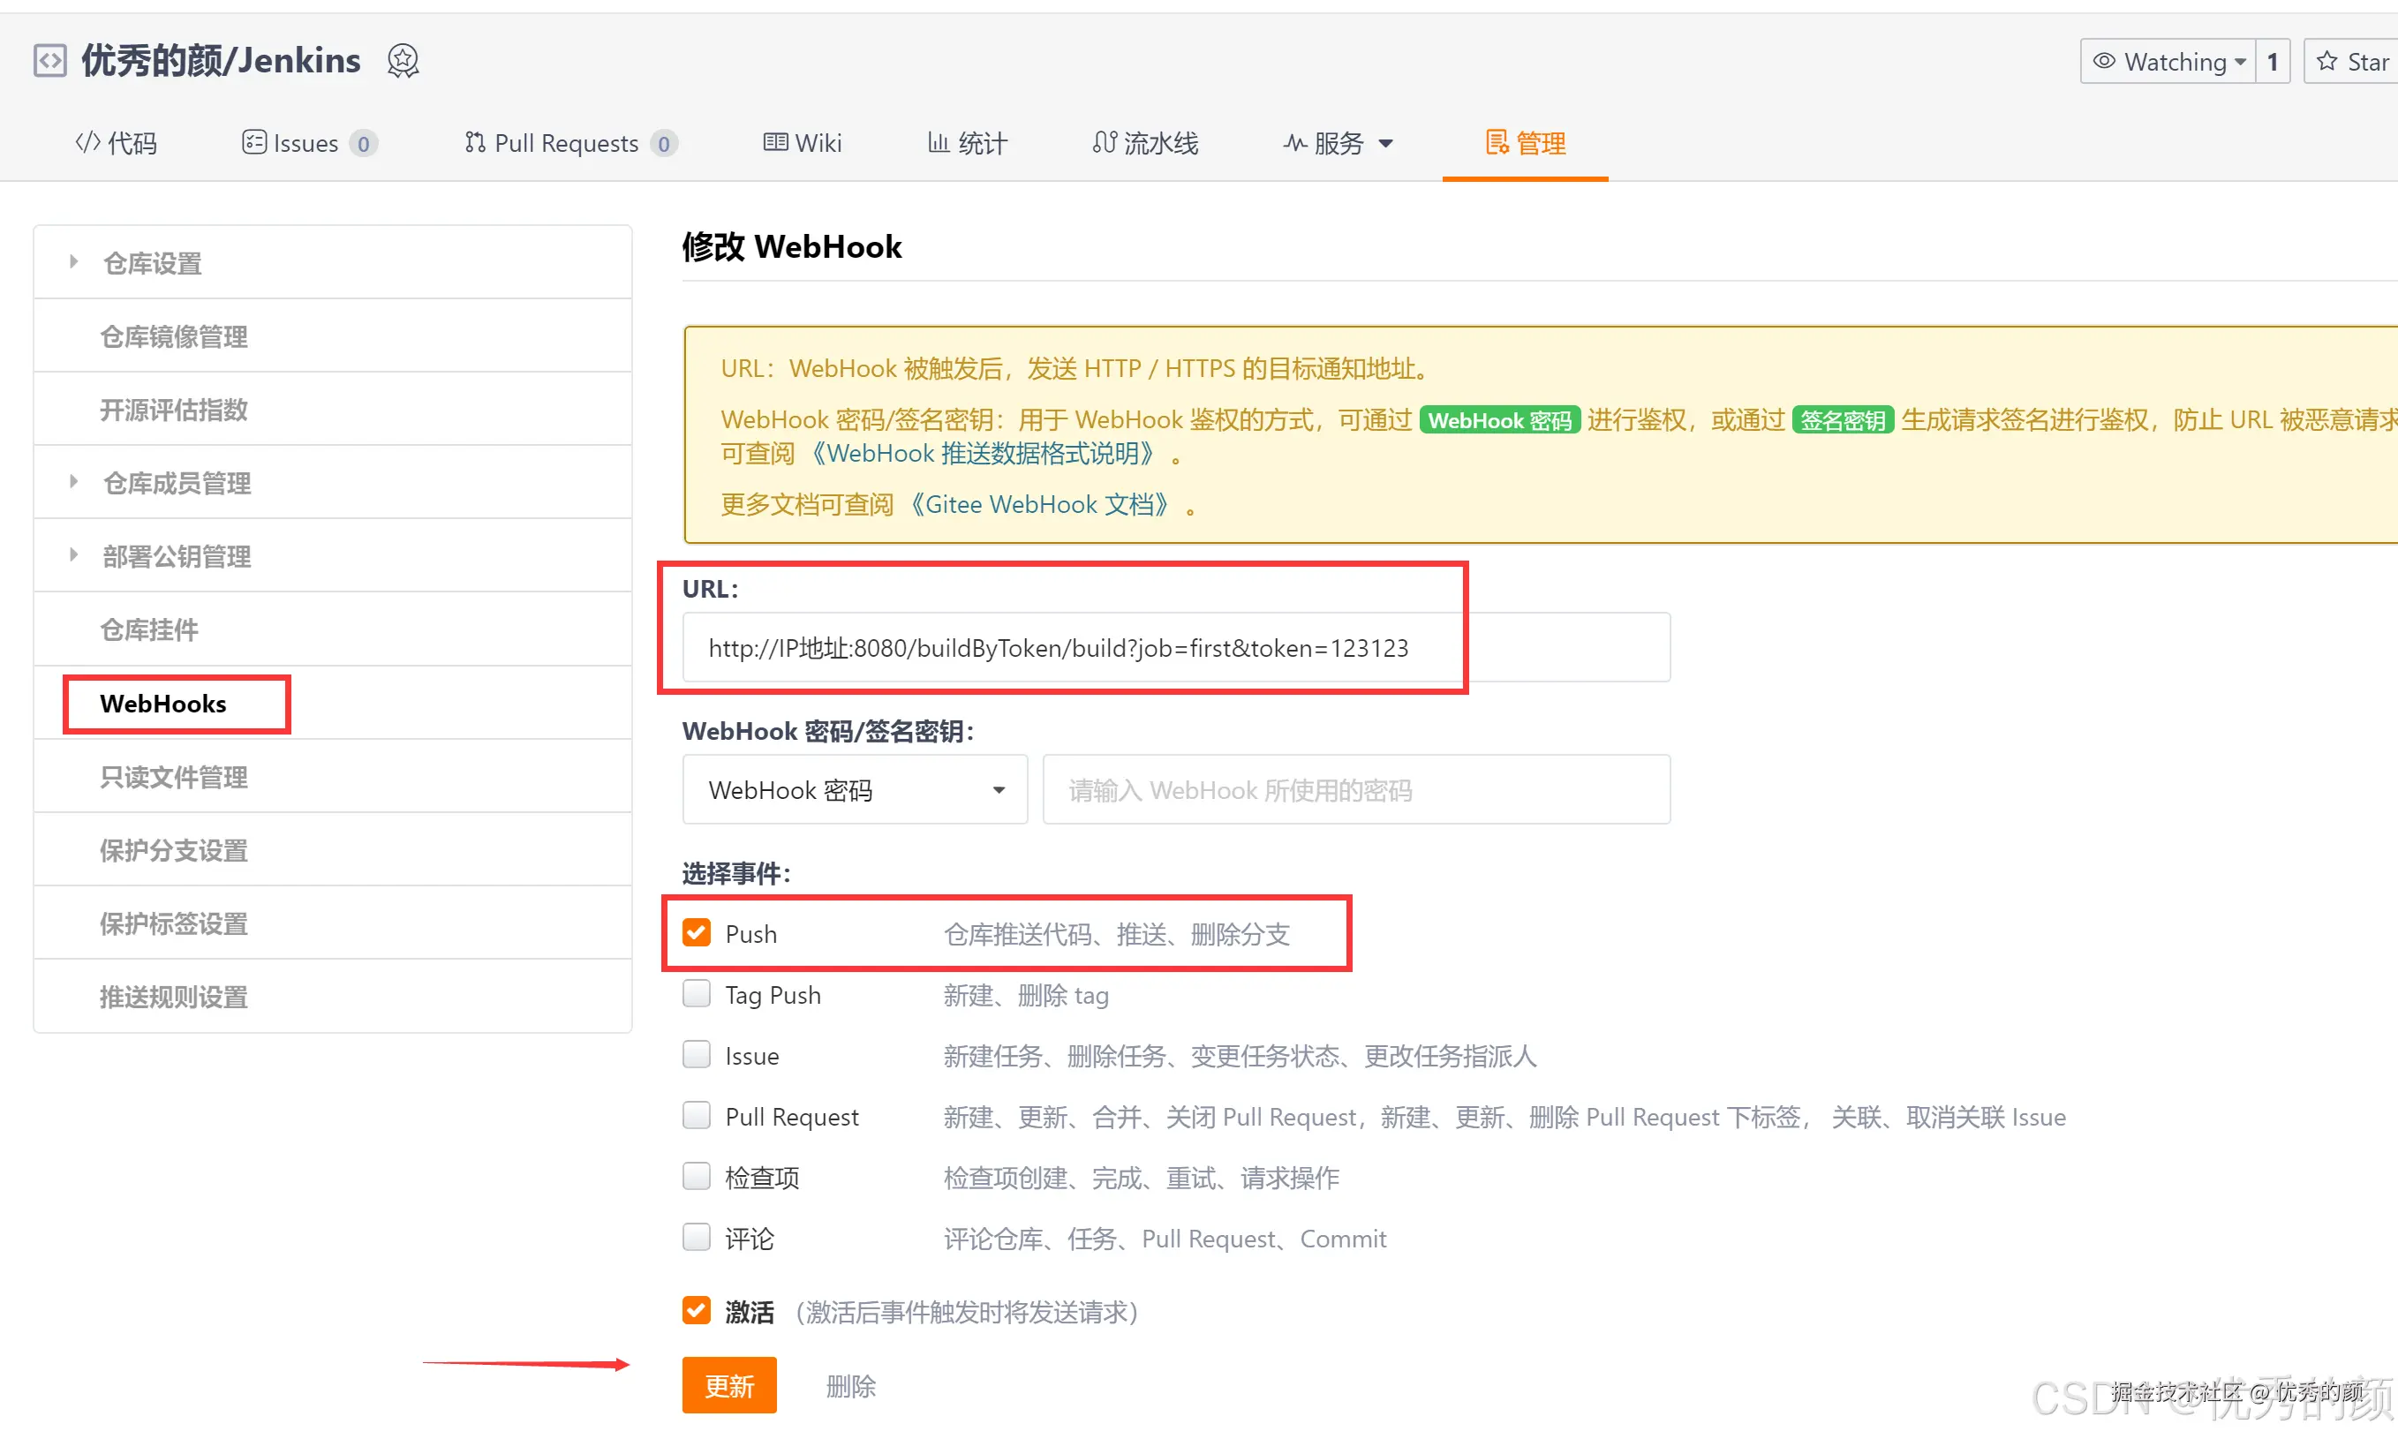Viewport: 2398px width, 1439px height.
Task: Open the WebHook 密码 type dropdown
Action: pyautogui.click(x=855, y=789)
